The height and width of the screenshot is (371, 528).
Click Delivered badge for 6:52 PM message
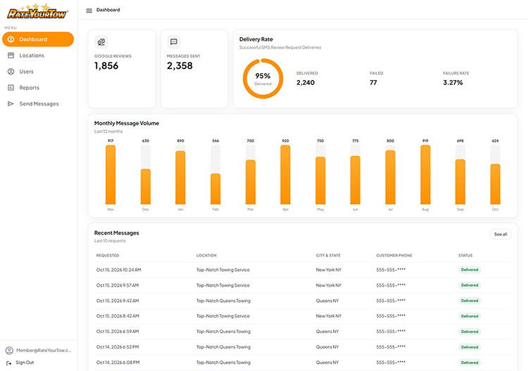click(x=470, y=347)
